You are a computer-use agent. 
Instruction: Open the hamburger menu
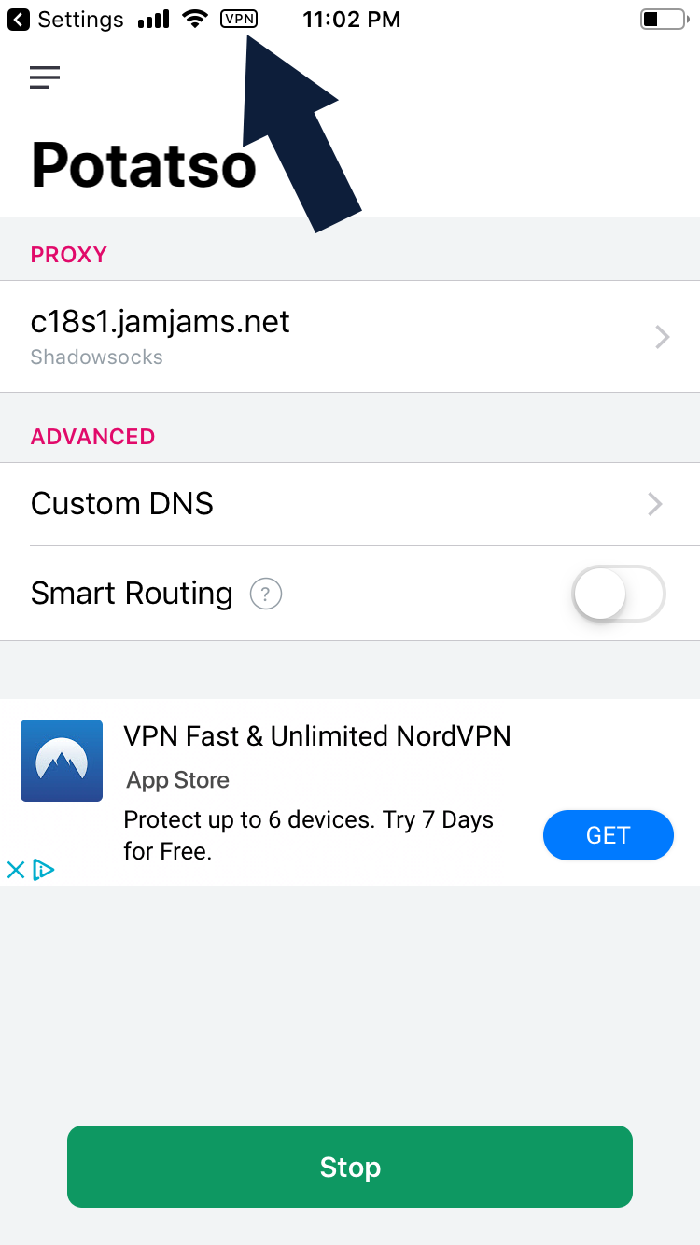pyautogui.click(x=45, y=77)
